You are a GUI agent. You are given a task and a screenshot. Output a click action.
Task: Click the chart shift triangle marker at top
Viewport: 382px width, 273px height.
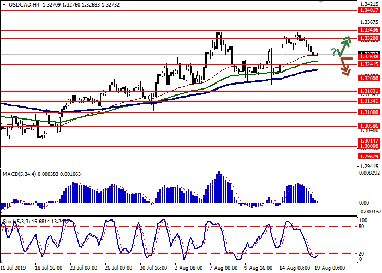(320, 2)
